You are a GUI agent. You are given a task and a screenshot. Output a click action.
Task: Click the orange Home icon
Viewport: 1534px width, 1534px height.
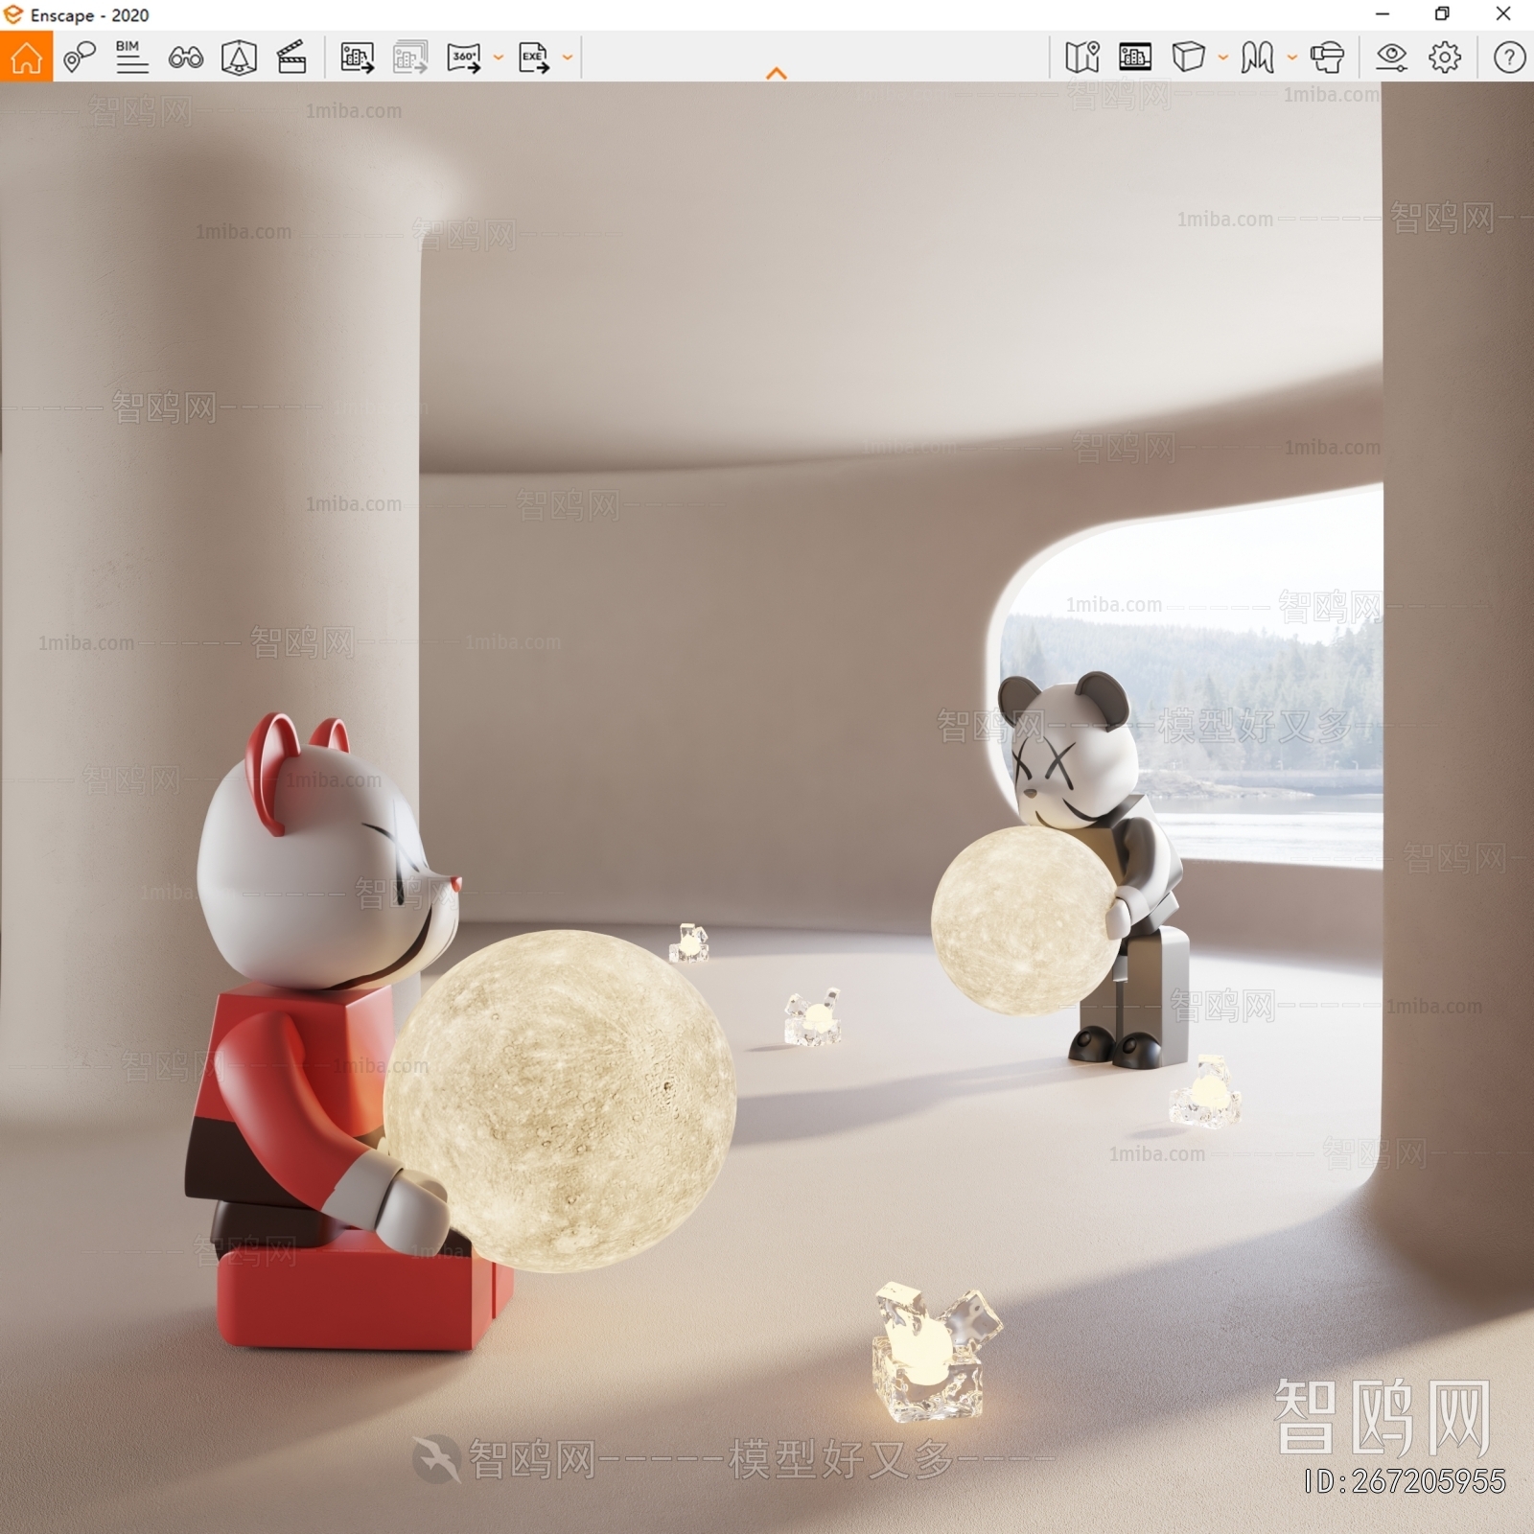click(26, 57)
